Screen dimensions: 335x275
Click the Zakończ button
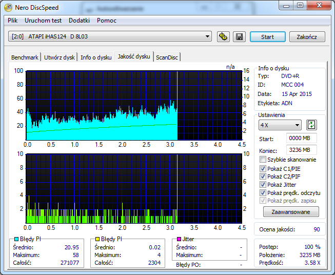(307, 37)
